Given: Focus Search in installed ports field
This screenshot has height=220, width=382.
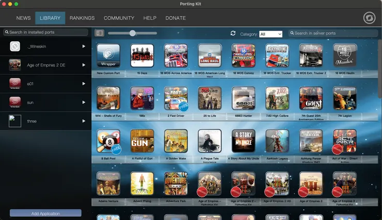Looking at the screenshot, I should (45, 32).
